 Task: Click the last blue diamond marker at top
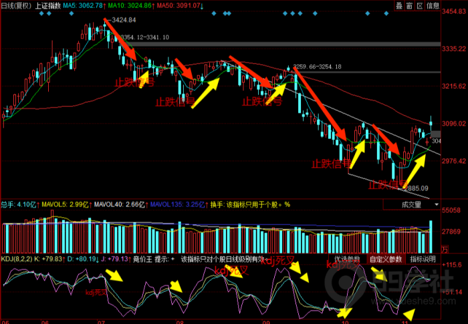point(385,13)
